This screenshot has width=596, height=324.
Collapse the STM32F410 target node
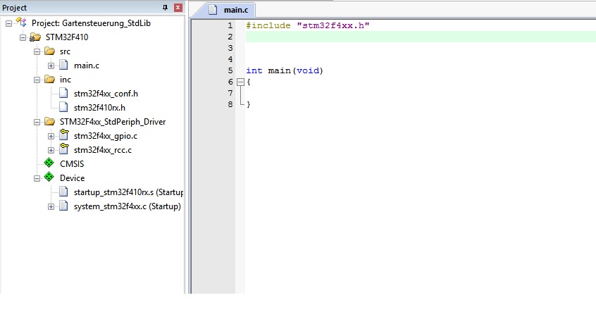[23, 37]
